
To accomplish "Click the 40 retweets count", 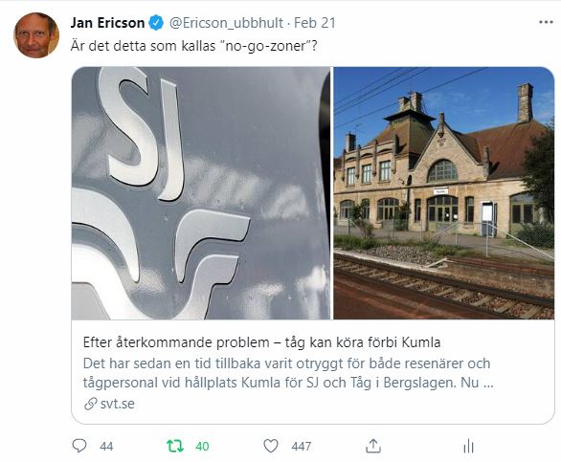I will (202, 447).
